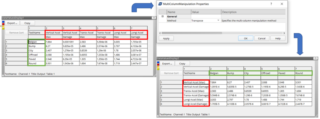Viewport: 320px width, 119px height.
Task: Click the Offroad column header in DataValuesDisplay2
Action: 269,73
